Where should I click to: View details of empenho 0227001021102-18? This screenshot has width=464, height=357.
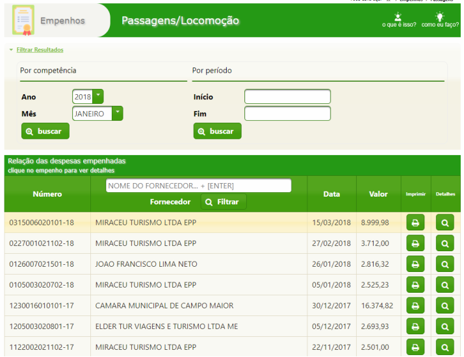coord(445,244)
